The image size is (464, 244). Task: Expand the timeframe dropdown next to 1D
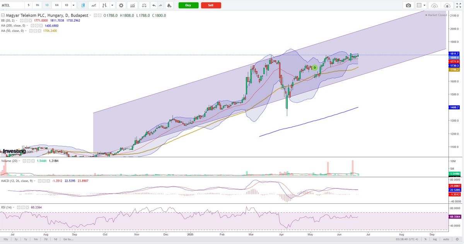(x=74, y=5)
